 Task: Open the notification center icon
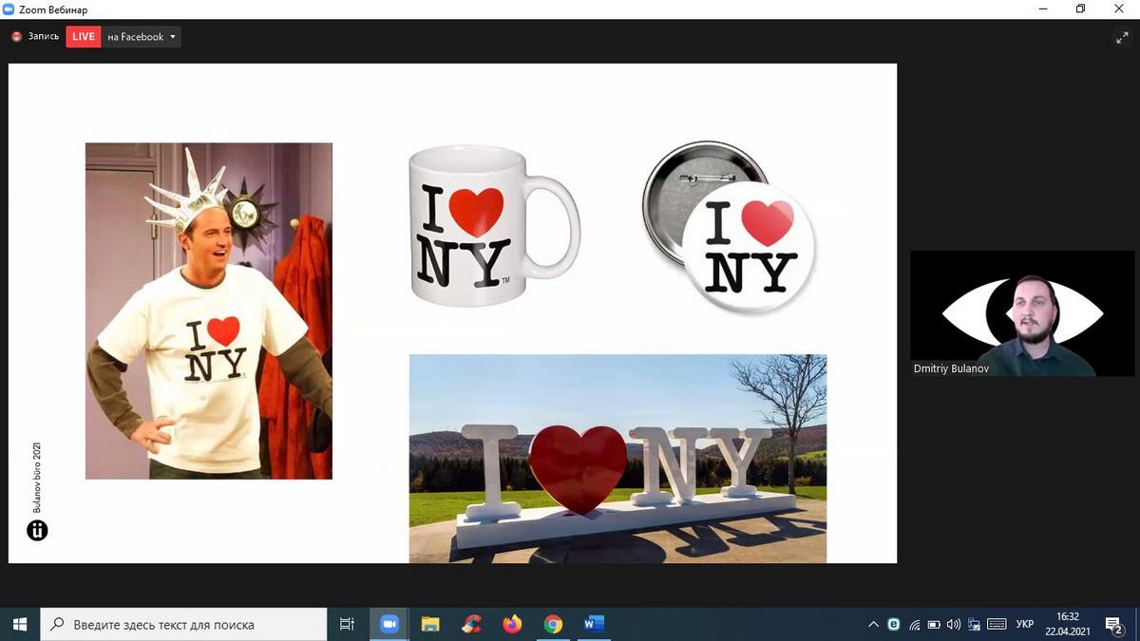pos(1113,624)
